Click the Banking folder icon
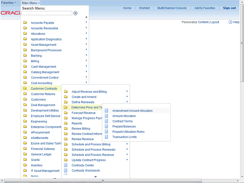Image resolution: width=244 pixels, height=183 pixels. pyautogui.click(x=25, y=55)
